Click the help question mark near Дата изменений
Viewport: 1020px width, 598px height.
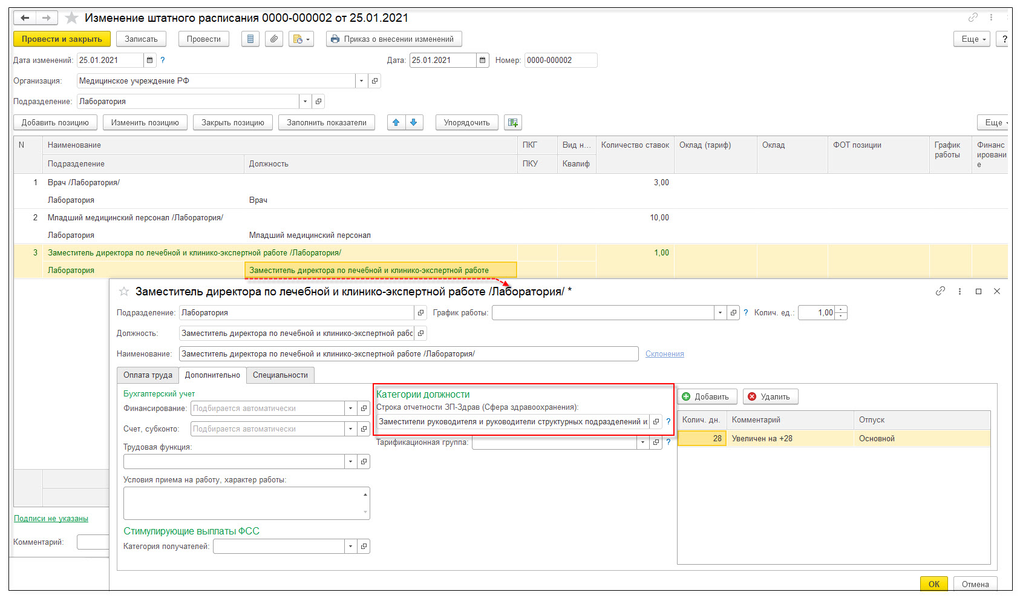point(162,60)
